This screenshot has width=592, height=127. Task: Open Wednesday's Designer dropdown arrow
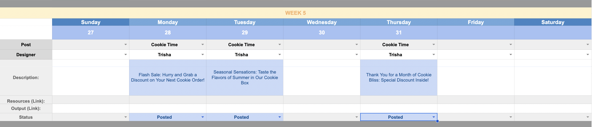357,55
